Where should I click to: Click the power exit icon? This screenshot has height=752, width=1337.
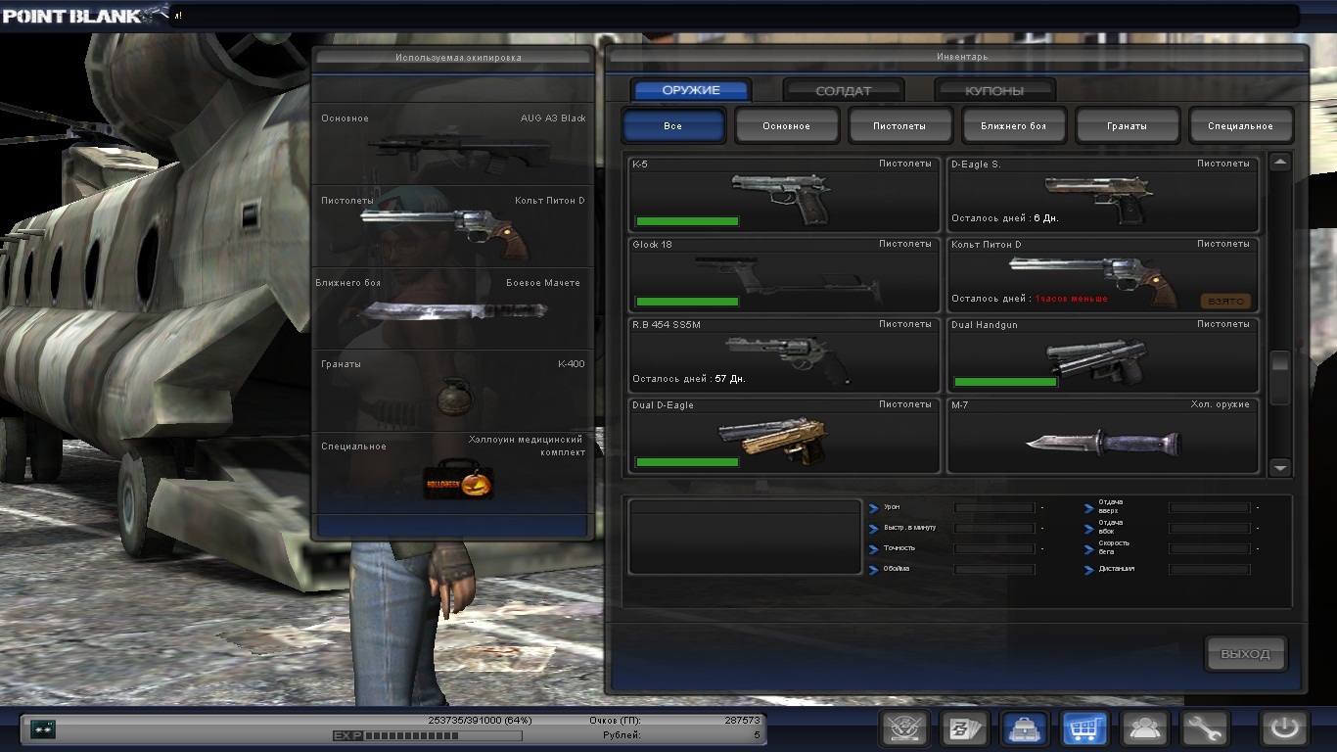point(1284,728)
